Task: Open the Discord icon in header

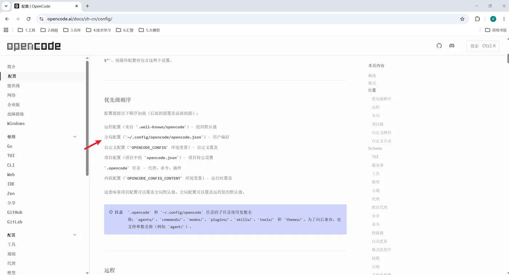Action: coord(452,46)
